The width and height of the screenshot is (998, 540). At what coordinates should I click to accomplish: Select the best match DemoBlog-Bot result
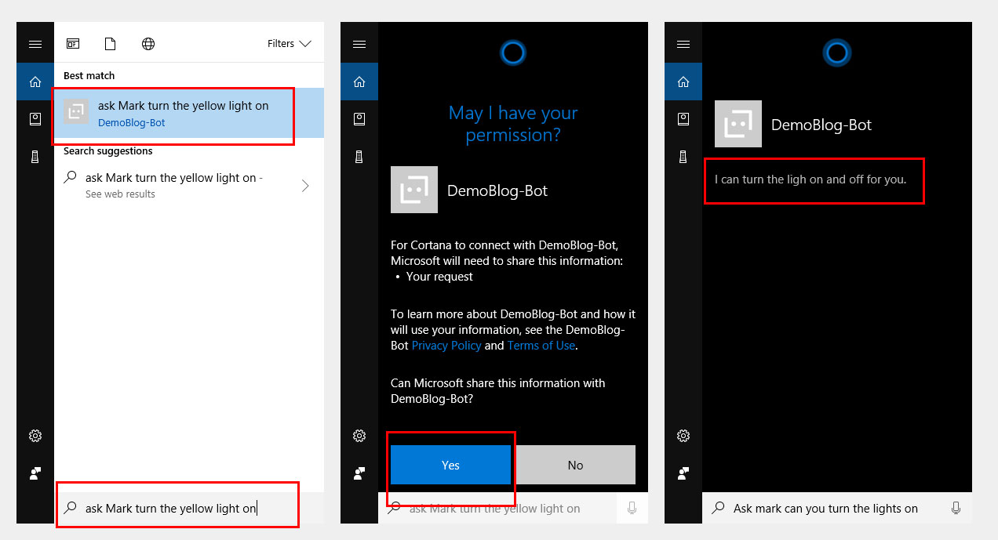189,113
